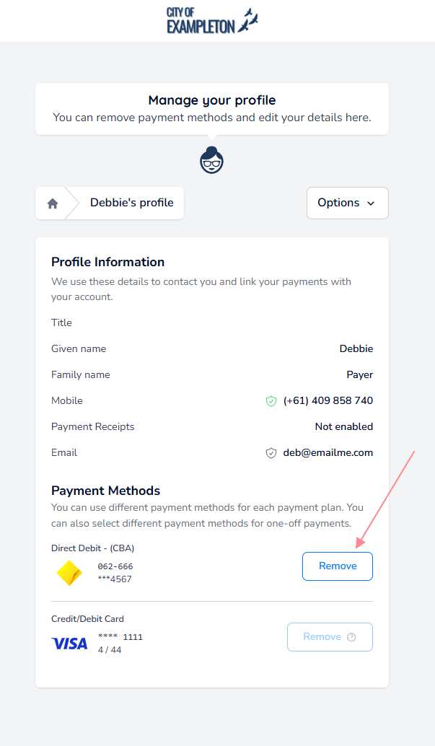Expand the Options chevron arrow
This screenshot has height=746, width=435.
point(371,203)
